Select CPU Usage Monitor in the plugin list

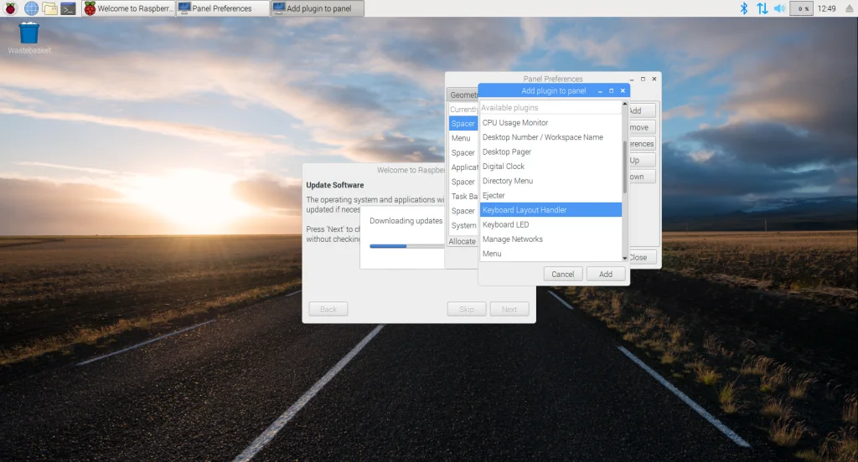tap(515, 123)
